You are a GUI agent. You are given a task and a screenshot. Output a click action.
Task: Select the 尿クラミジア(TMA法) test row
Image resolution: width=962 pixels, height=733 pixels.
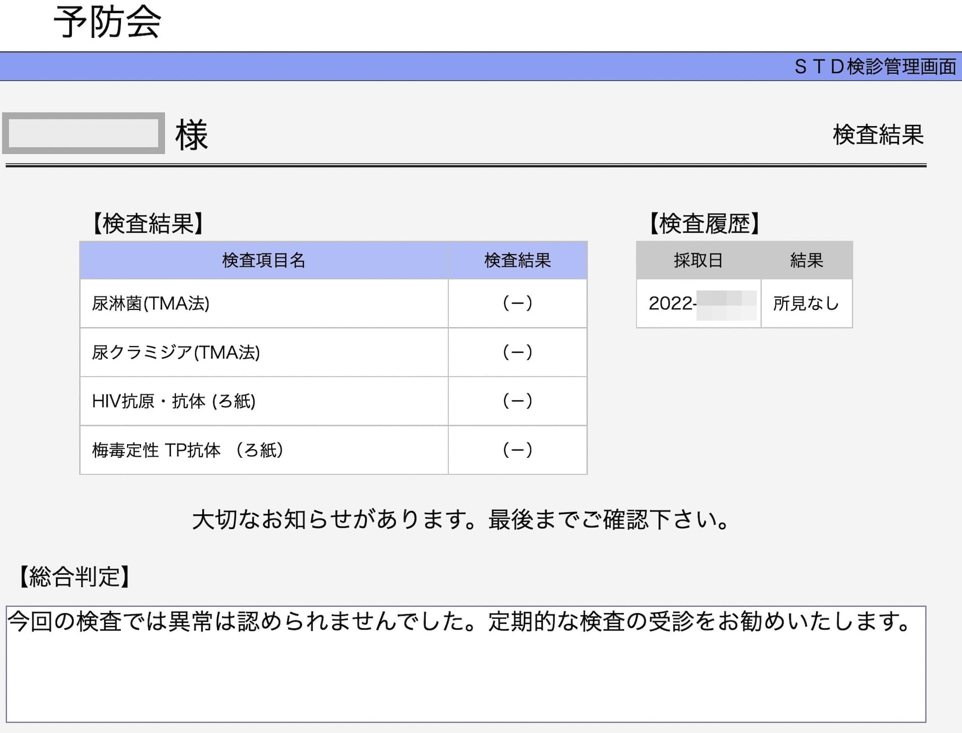point(176,352)
